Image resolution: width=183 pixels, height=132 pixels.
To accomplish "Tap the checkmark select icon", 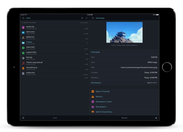I will tap(87, 18).
